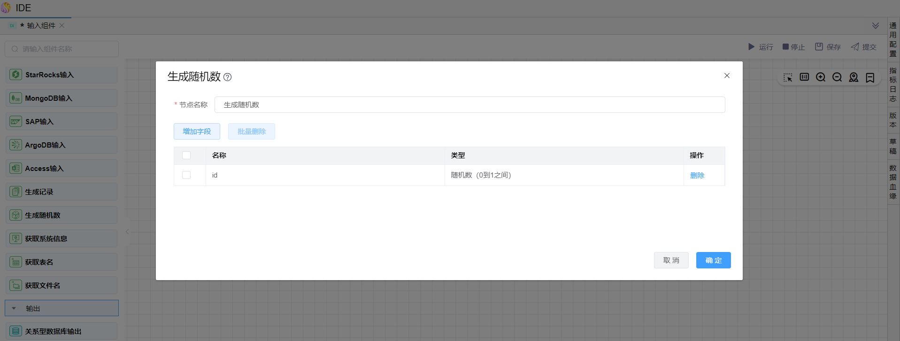This screenshot has height=341, width=900.
Task: Pick the SAP输入 component icon
Action: coord(15,121)
